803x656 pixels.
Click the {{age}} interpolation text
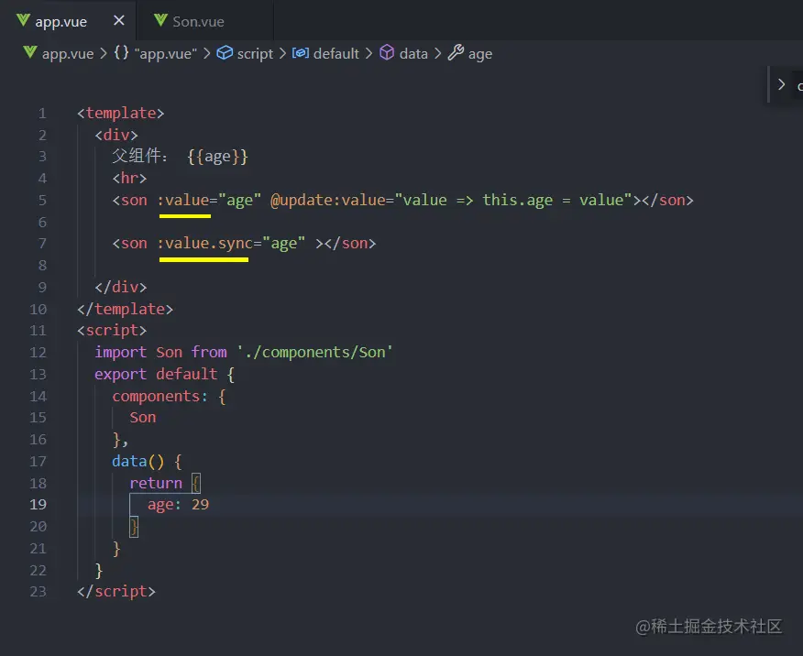coord(217,157)
